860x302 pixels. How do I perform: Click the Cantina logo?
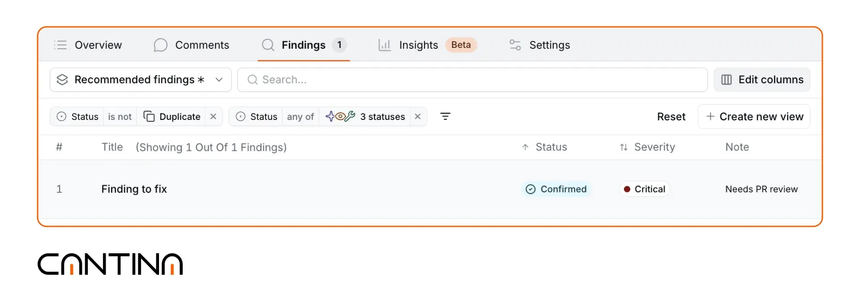[x=110, y=264]
